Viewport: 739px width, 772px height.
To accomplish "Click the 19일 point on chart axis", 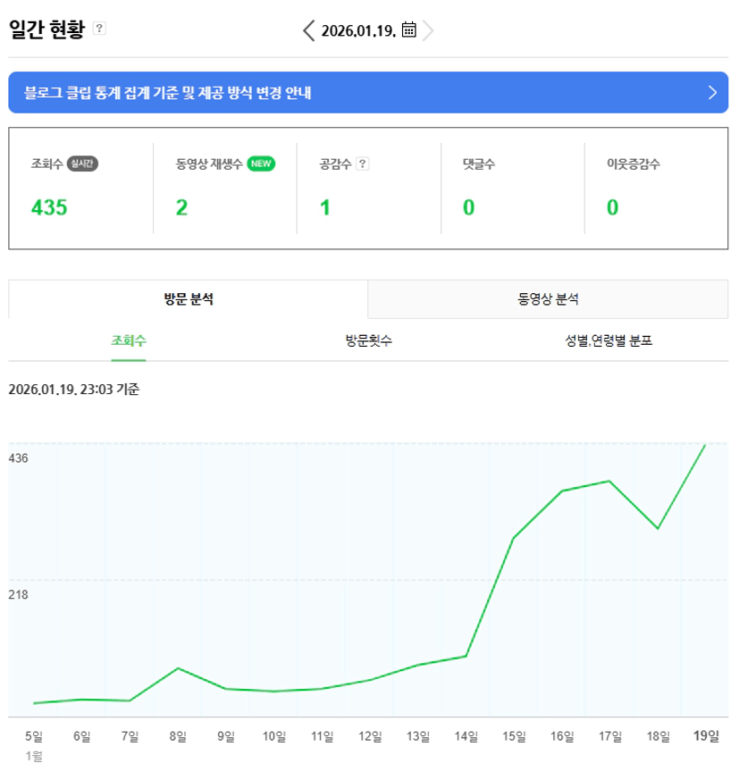I will (x=706, y=735).
